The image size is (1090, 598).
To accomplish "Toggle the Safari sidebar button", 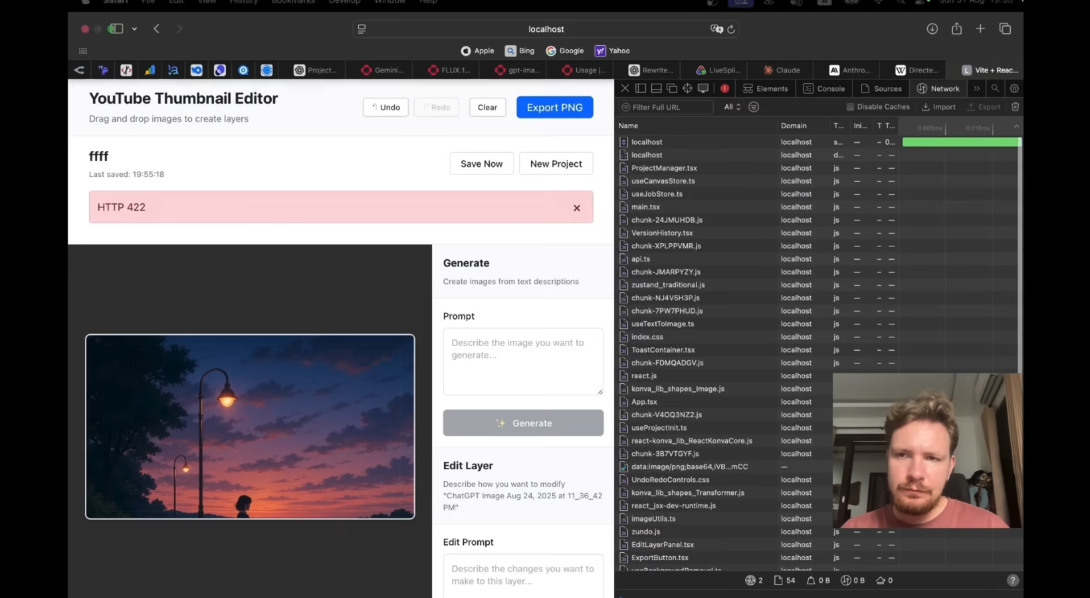I will [x=116, y=29].
